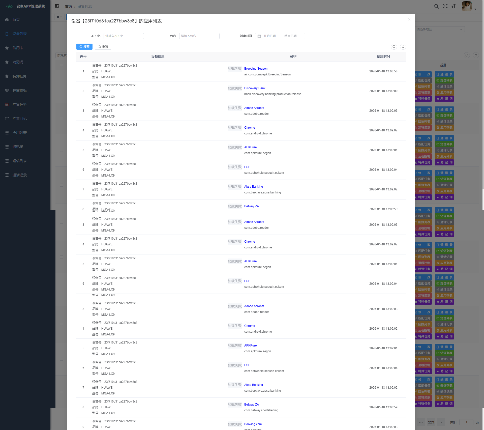Image resolution: width=484 pixels, height=430 pixels.
Task: Click the 首页 breadcrumb link
Action: (x=69, y=6)
